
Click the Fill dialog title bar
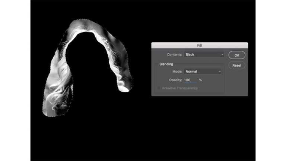200,45
